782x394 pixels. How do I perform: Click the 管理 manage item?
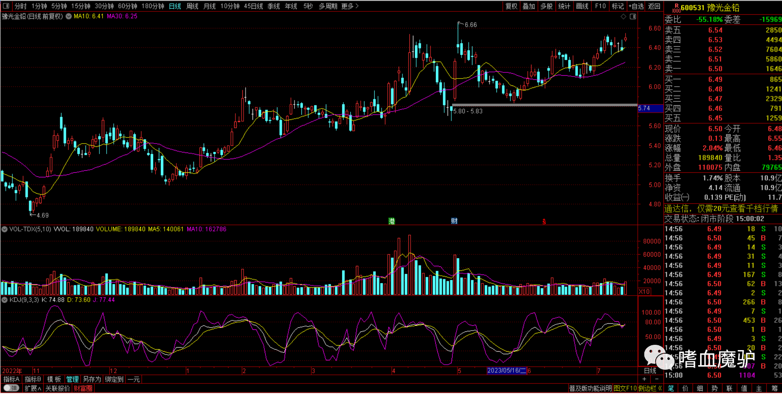pyautogui.click(x=72, y=379)
